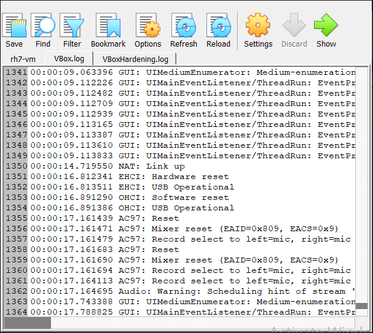Screen dimensions: 373x333
Task: Open the VBoxHardening.log tab
Action: click(135, 59)
